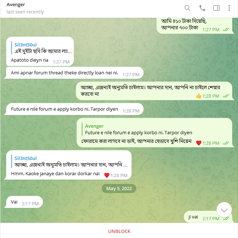Screen dimensions: 238x238
Task: Select the "ji vai" message bubble
Action: [208, 217]
